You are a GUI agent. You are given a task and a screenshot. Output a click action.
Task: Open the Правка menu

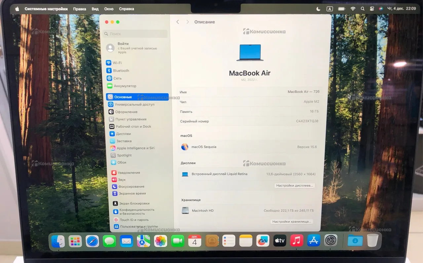point(80,9)
